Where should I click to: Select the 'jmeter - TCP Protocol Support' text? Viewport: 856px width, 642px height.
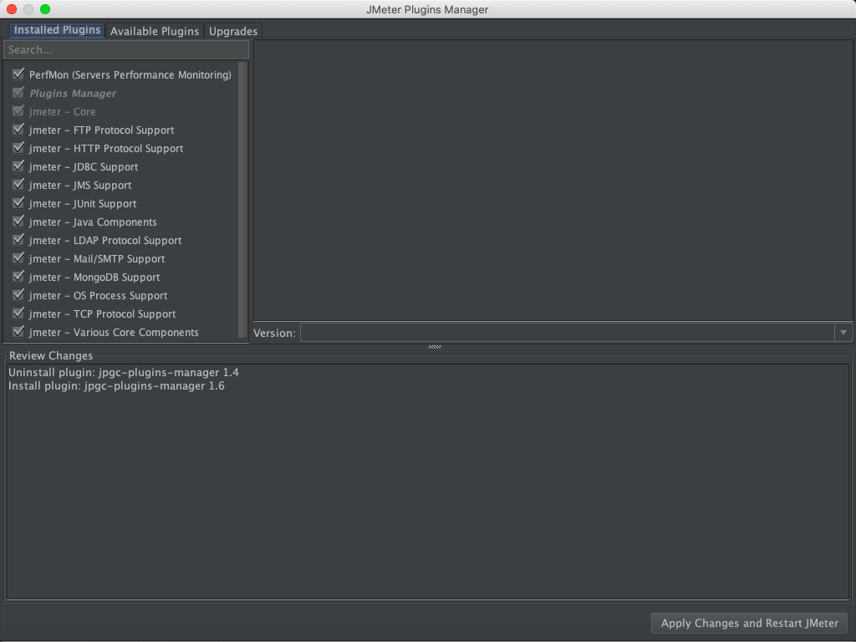pos(102,314)
